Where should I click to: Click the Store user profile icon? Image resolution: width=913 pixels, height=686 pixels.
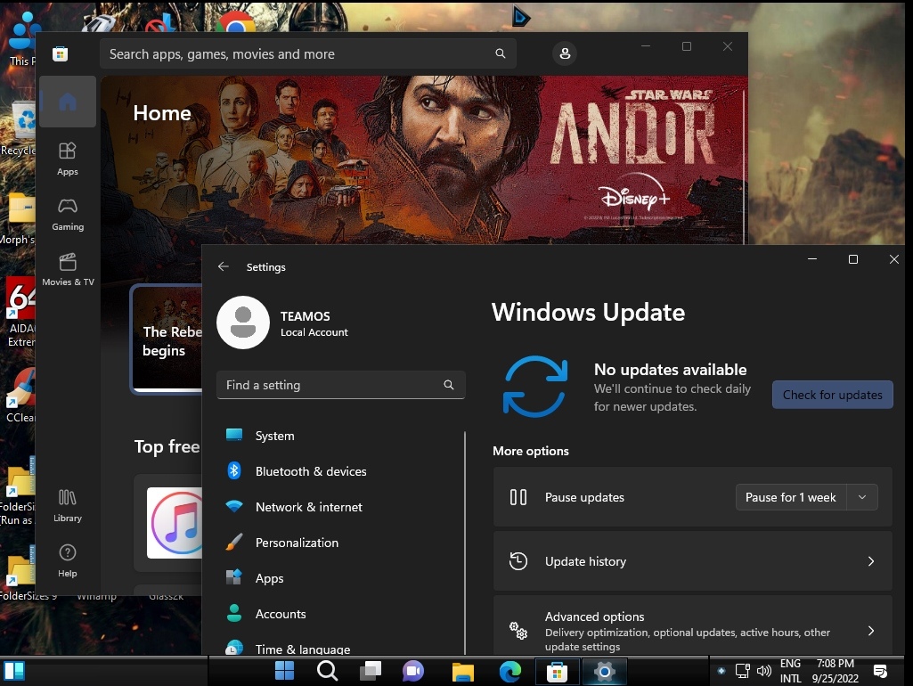tap(565, 54)
